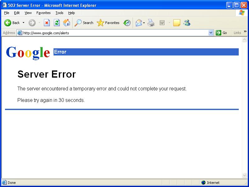249x187 pixels.
Task: Open the Search magnifier toolbar button
Action: coord(84,23)
